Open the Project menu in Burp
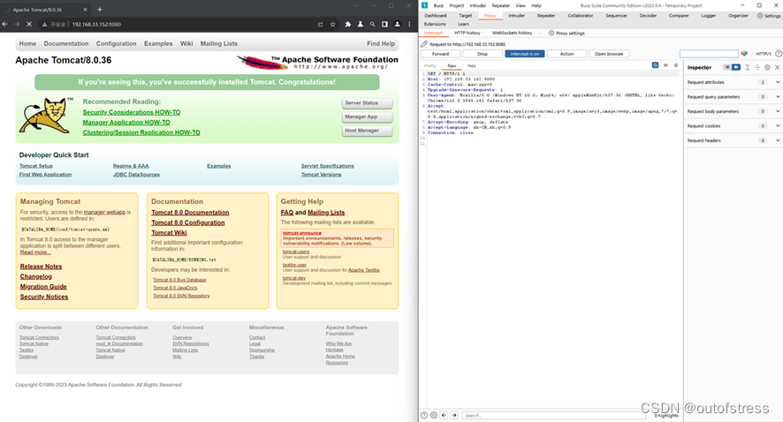783x422 pixels. coord(456,5)
